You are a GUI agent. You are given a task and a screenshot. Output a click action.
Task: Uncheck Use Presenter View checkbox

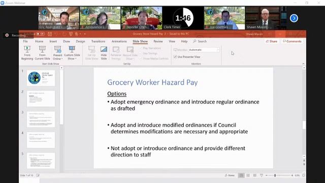point(175,56)
